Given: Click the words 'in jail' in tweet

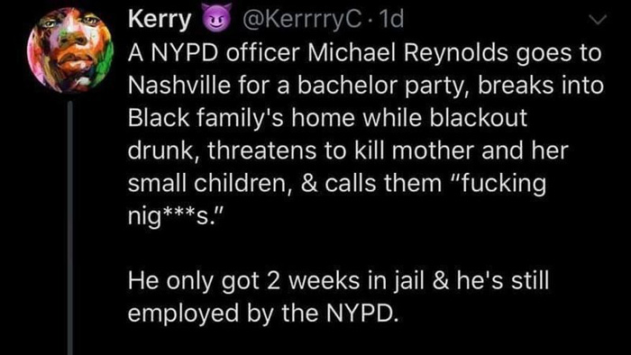Looking at the screenshot, I should 396,281.
